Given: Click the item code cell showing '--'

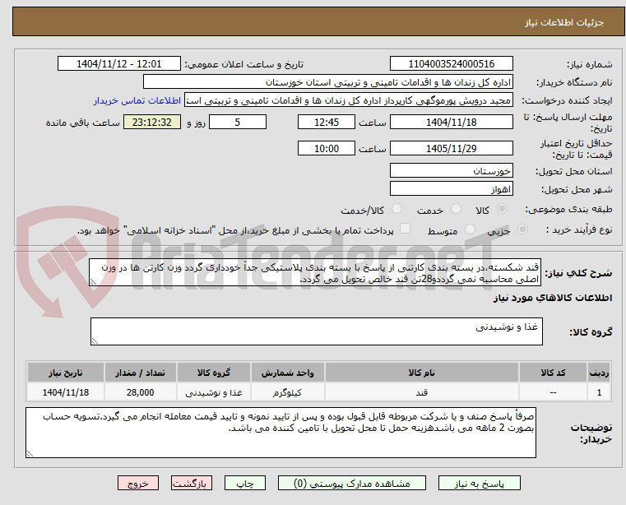Looking at the screenshot, I should (x=553, y=392).
